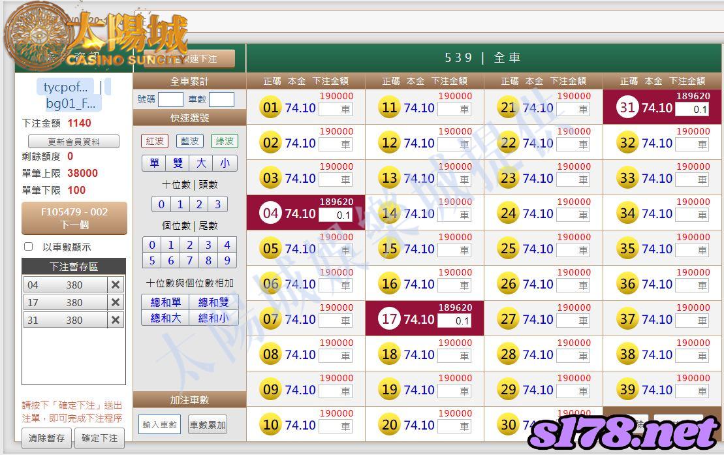Select number ball 21
The height and width of the screenshot is (455, 724).
509,107
